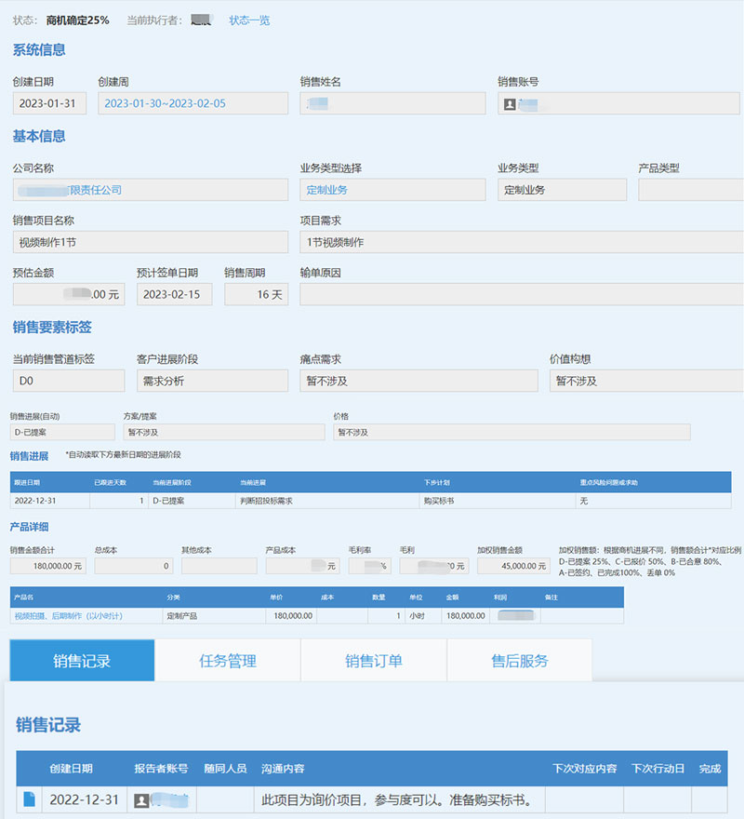This screenshot has width=744, height=819.
Task: Open the document icon in sales record row
Action: [29, 799]
